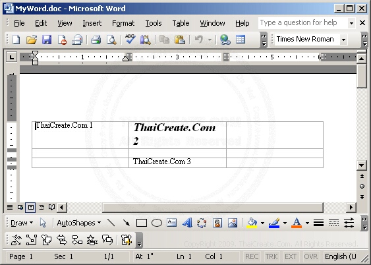Screen dimensions: 371x265
Task: Expand Fill Color dropdown arrow
Action: point(262,223)
